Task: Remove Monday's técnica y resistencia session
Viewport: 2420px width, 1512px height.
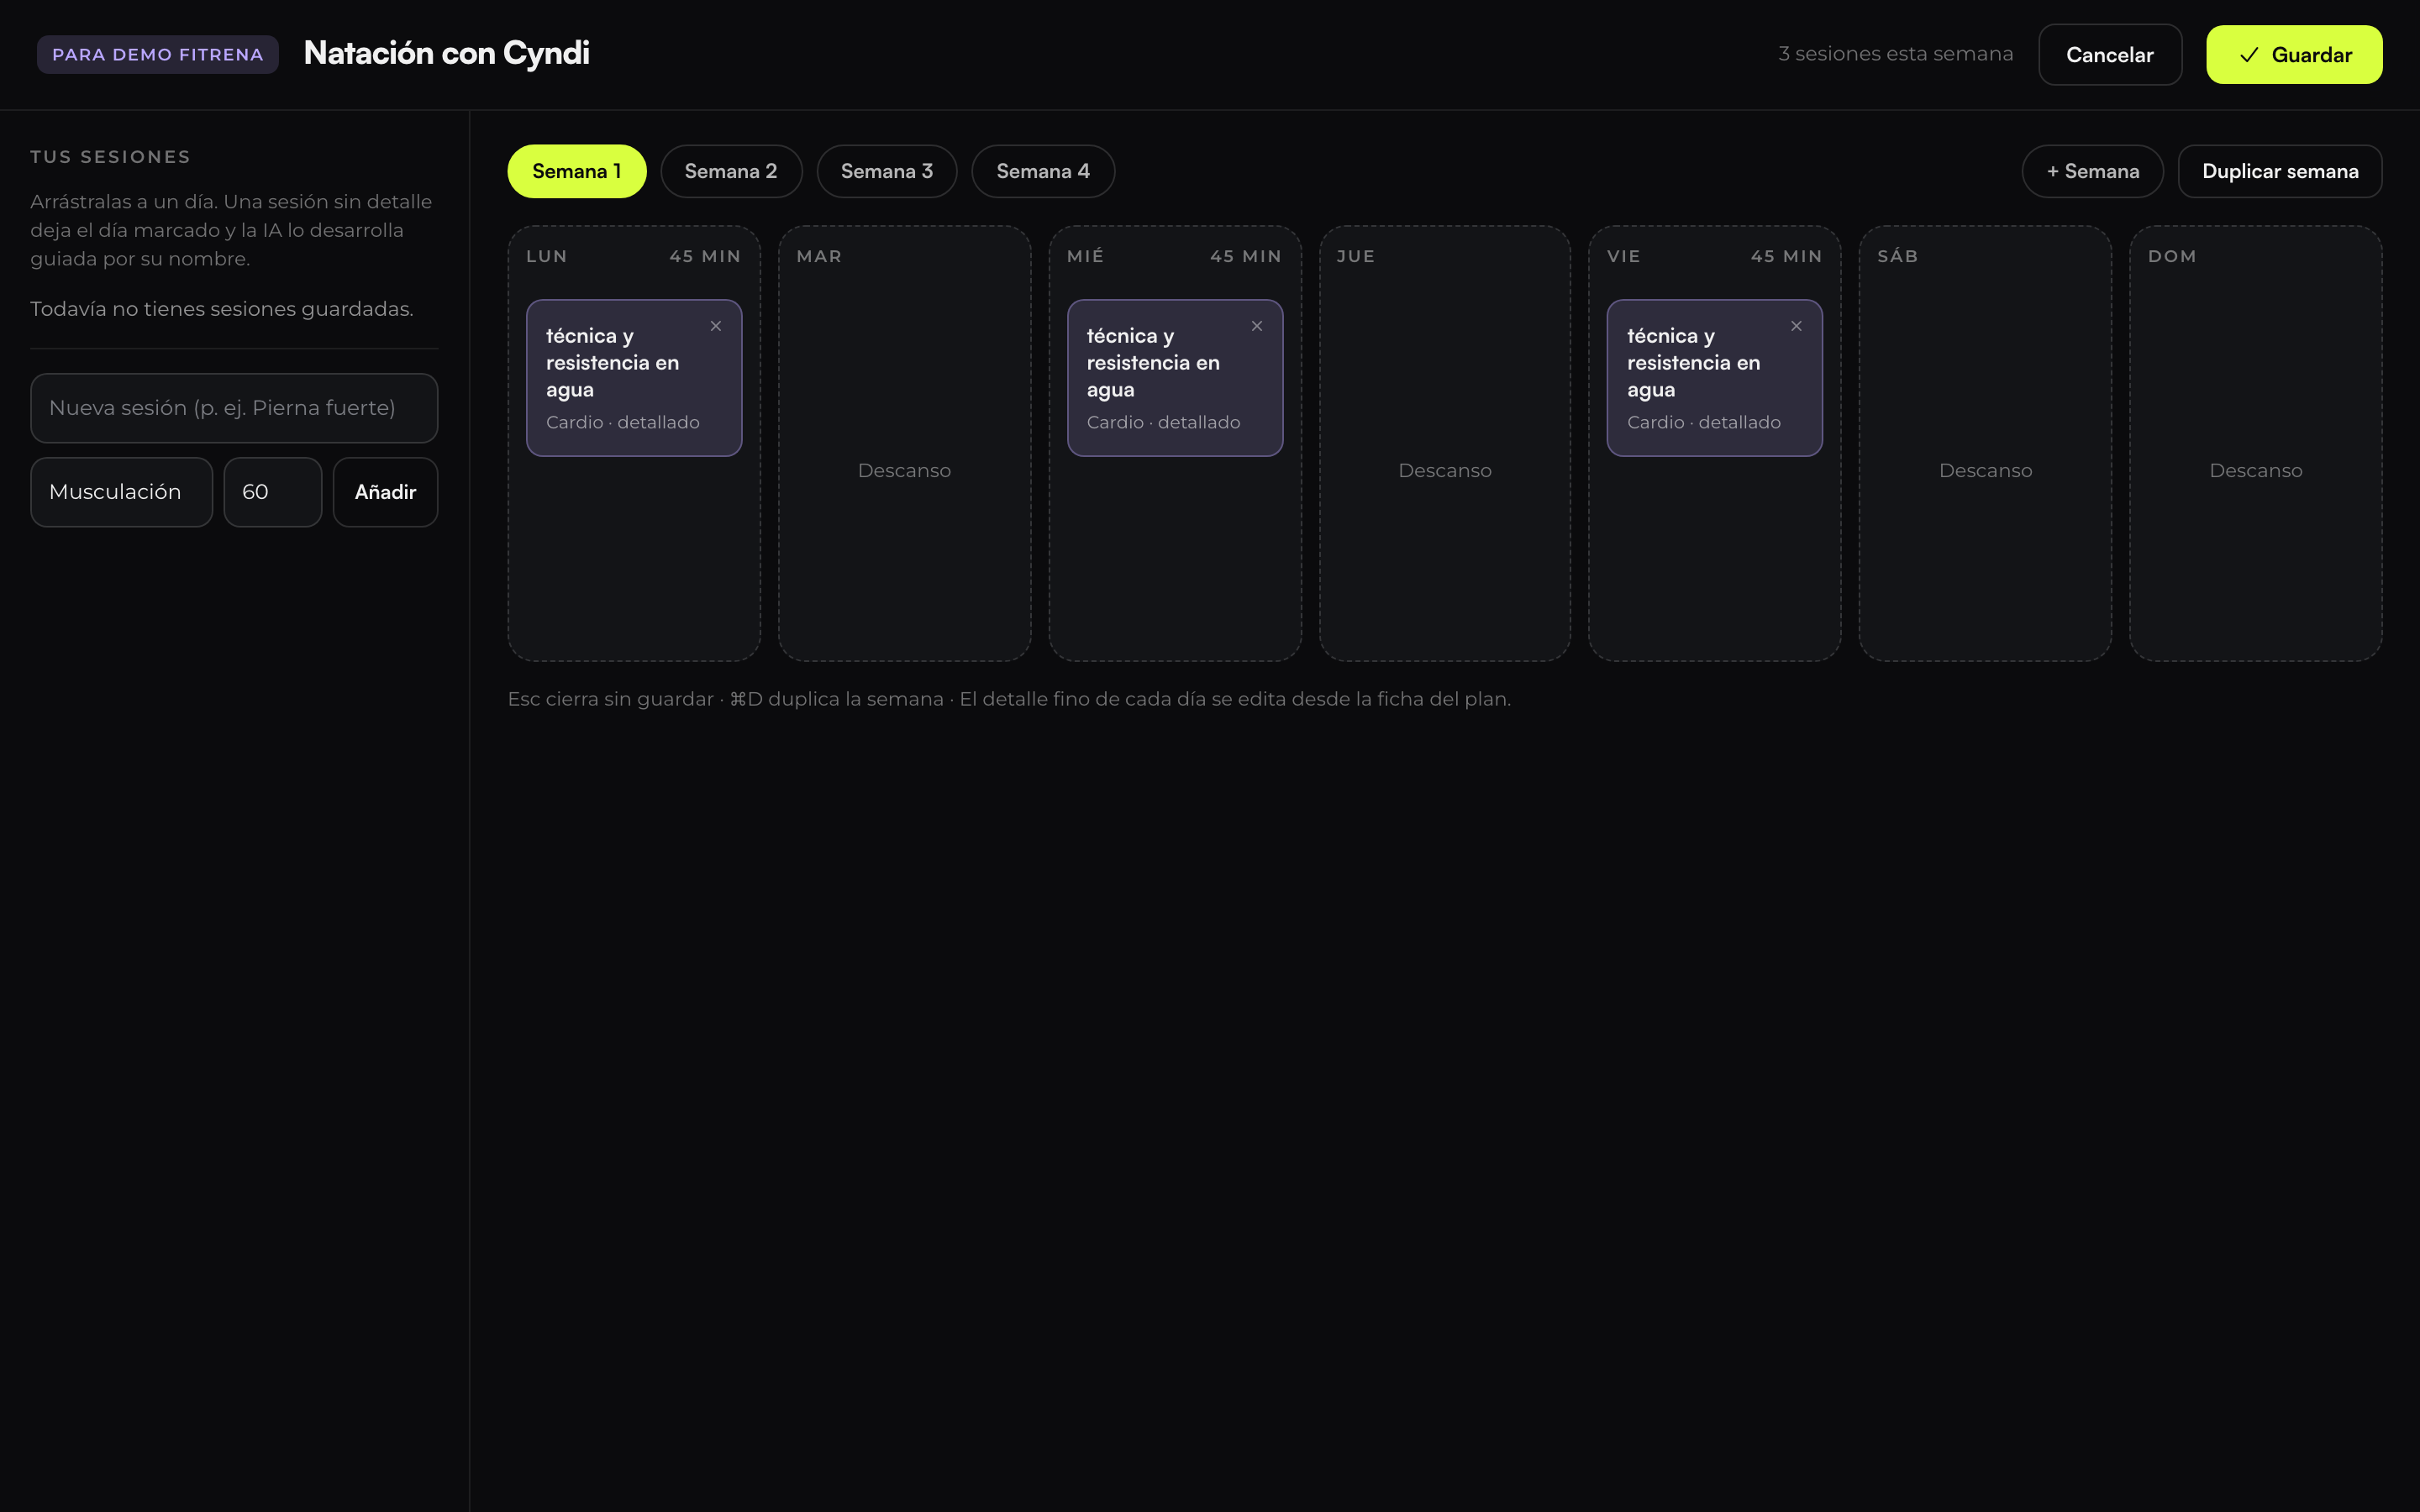Action: pos(716,326)
